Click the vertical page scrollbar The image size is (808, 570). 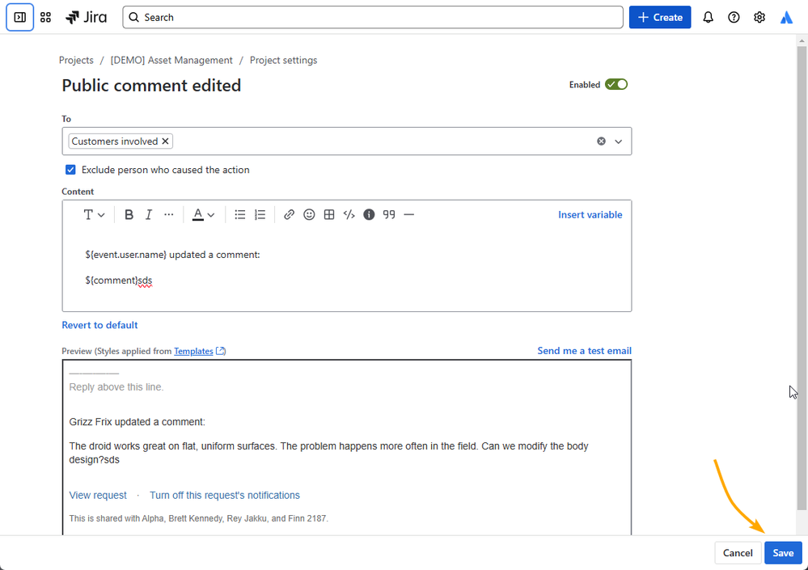(x=802, y=278)
